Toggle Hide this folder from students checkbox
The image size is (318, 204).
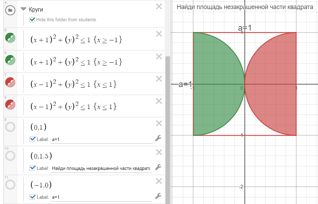tap(32, 20)
